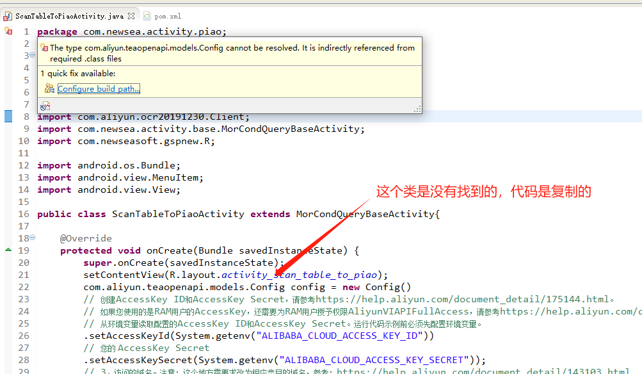Click line number 26 in the gutter

click(24, 336)
